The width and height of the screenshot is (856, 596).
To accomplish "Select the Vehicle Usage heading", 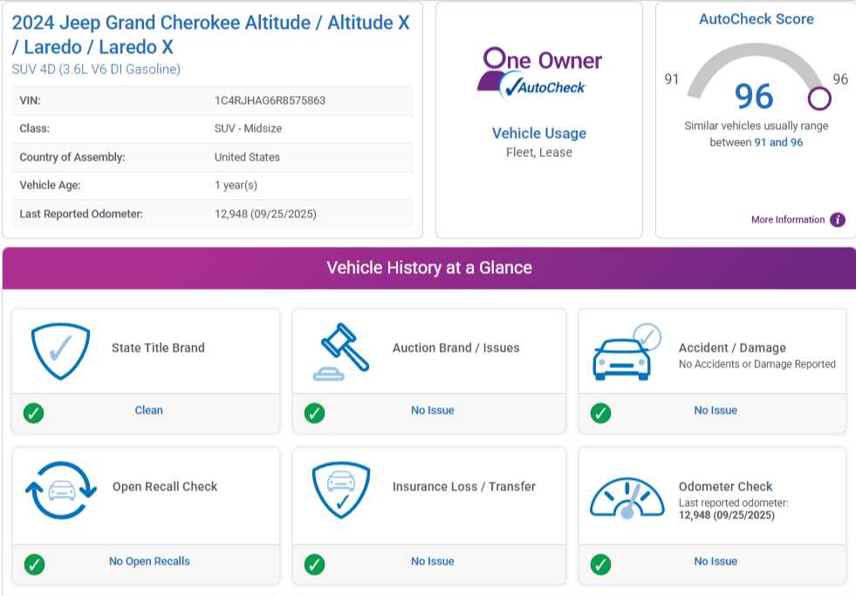I will 538,134.
